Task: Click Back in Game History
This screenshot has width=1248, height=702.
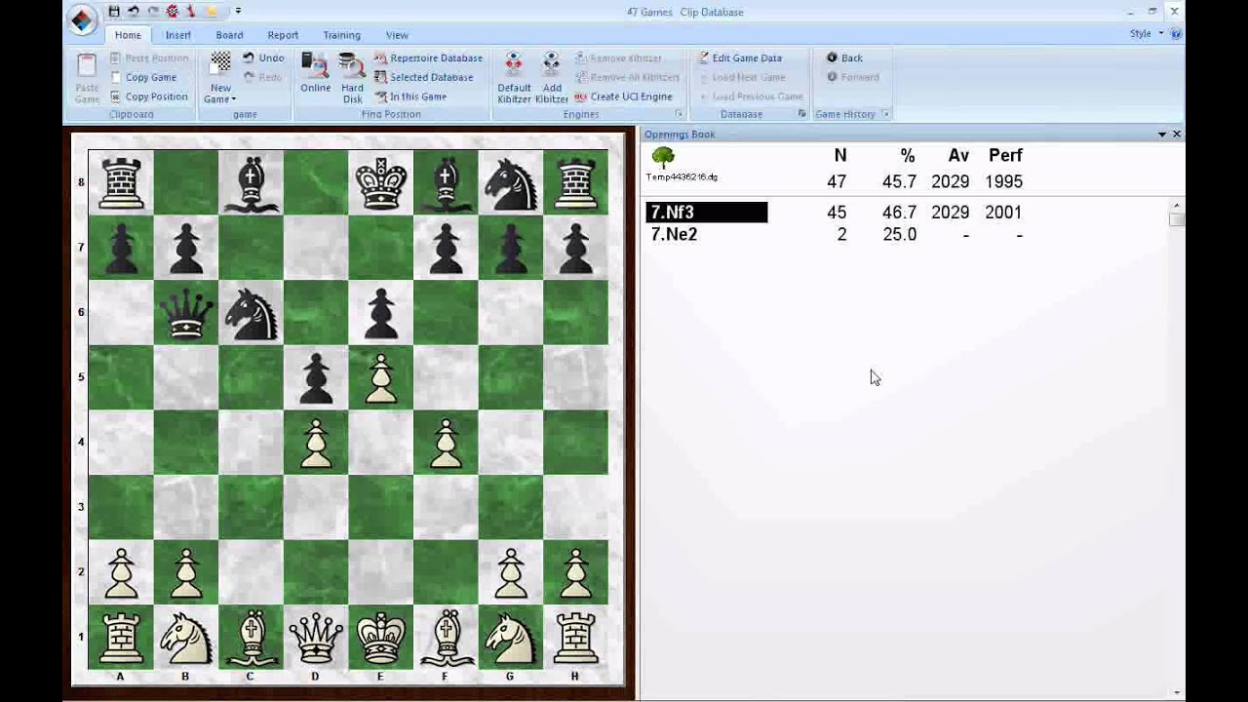Action: point(844,58)
